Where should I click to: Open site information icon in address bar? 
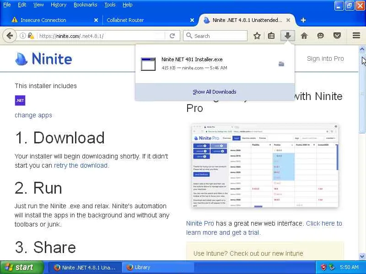pos(22,36)
